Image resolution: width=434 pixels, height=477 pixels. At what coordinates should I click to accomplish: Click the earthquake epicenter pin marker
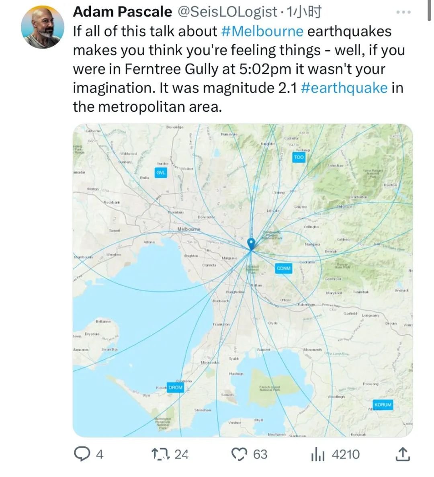point(251,244)
